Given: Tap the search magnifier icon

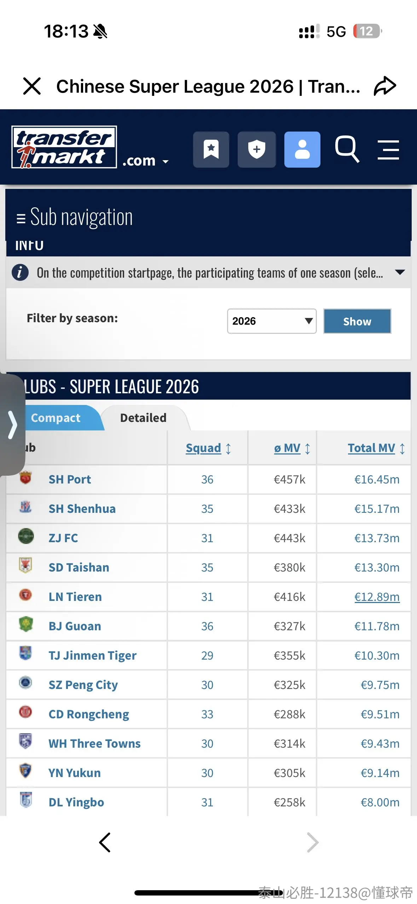Looking at the screenshot, I should pos(347,149).
